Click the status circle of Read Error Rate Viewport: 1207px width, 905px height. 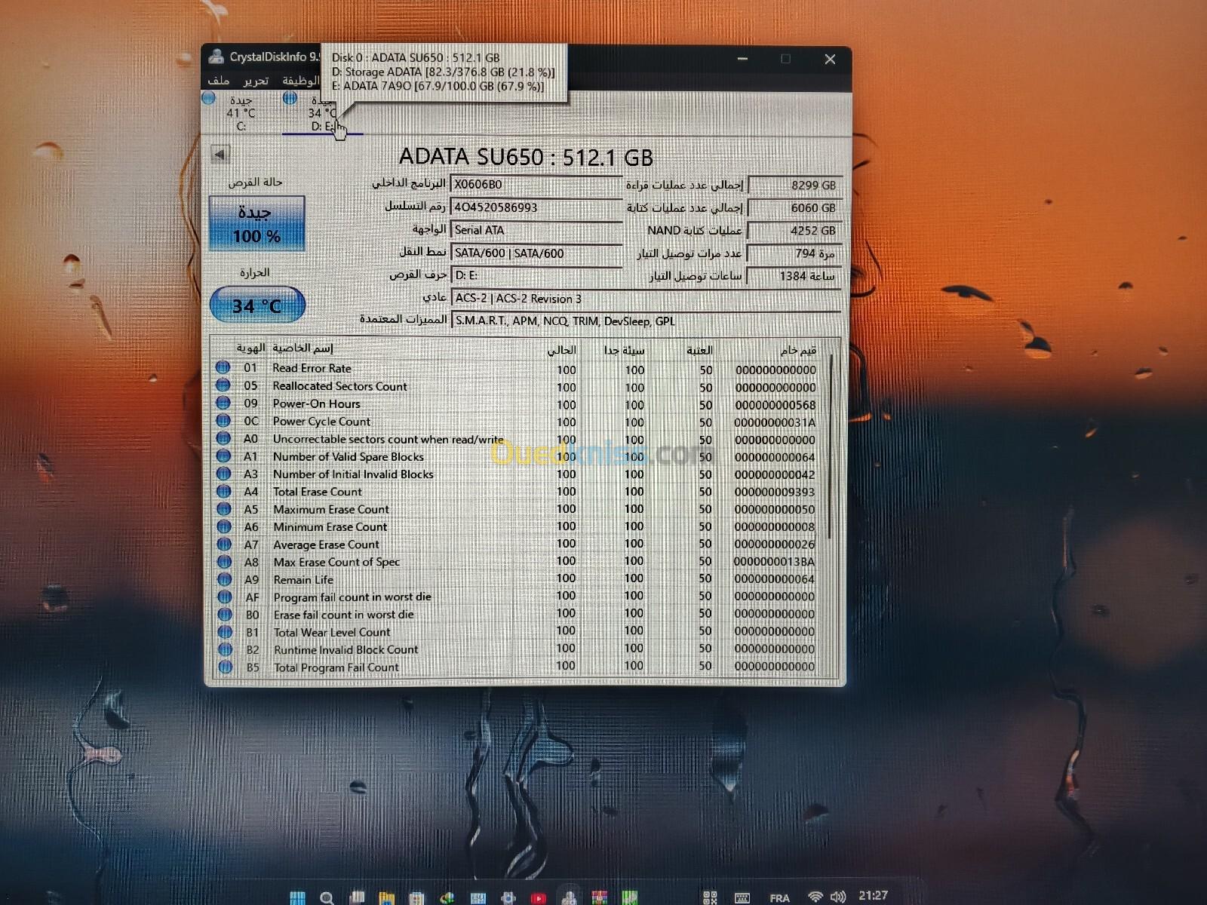click(x=223, y=367)
